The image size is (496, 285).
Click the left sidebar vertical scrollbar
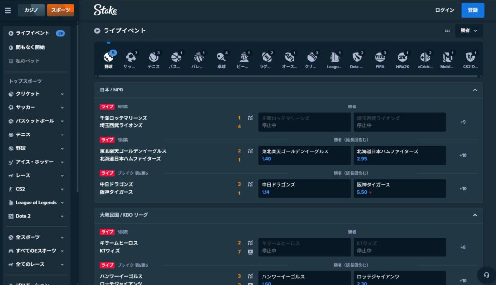[77, 107]
